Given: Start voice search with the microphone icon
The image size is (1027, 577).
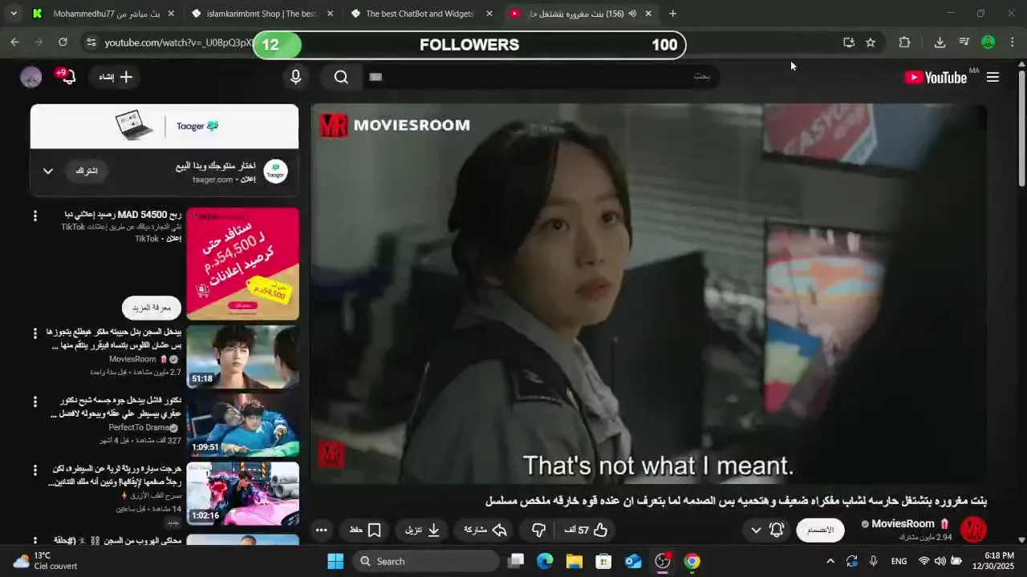Looking at the screenshot, I should click(x=296, y=77).
